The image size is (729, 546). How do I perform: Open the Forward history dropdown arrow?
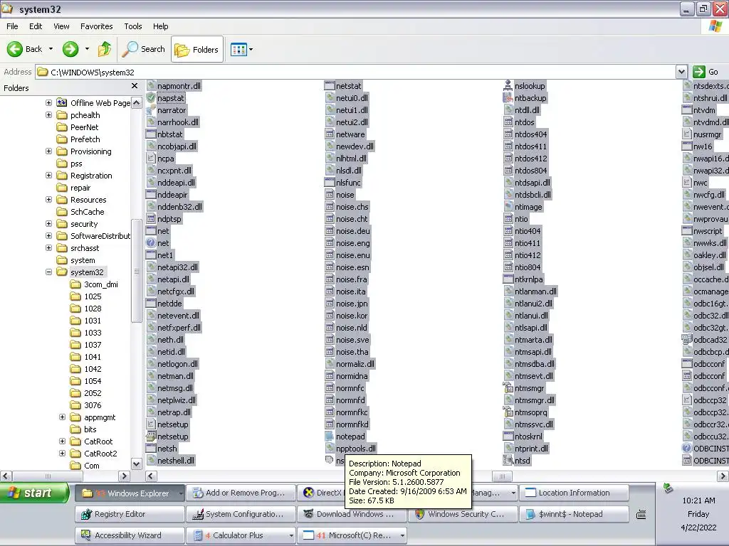tap(87, 49)
